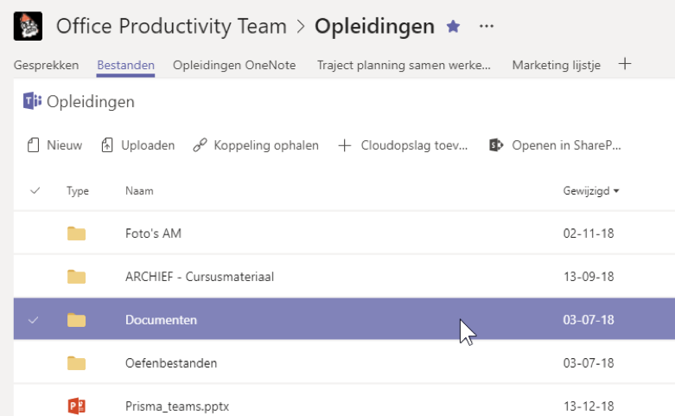Click Cloudopslag toevoegen button
The height and width of the screenshot is (416, 675).
[404, 145]
